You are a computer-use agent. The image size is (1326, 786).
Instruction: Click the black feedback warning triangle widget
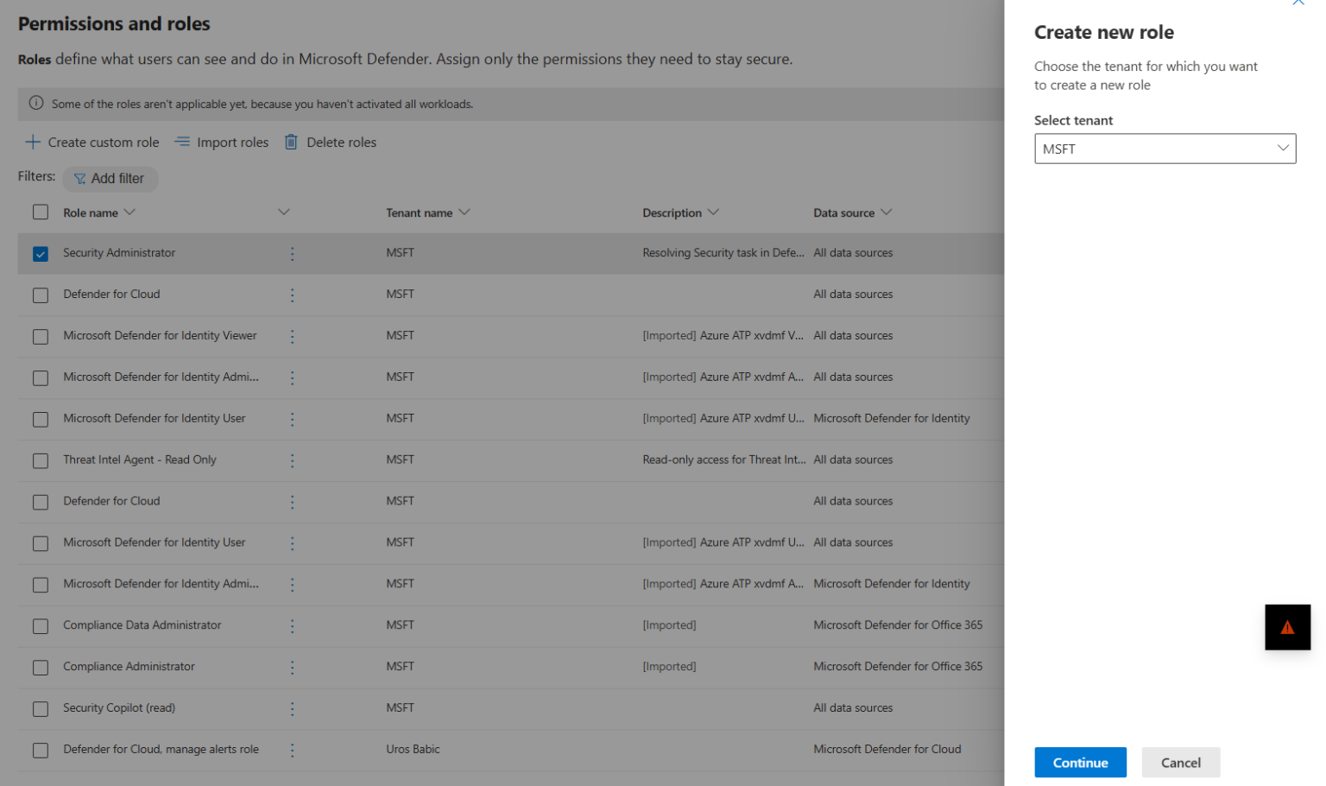[x=1287, y=627]
